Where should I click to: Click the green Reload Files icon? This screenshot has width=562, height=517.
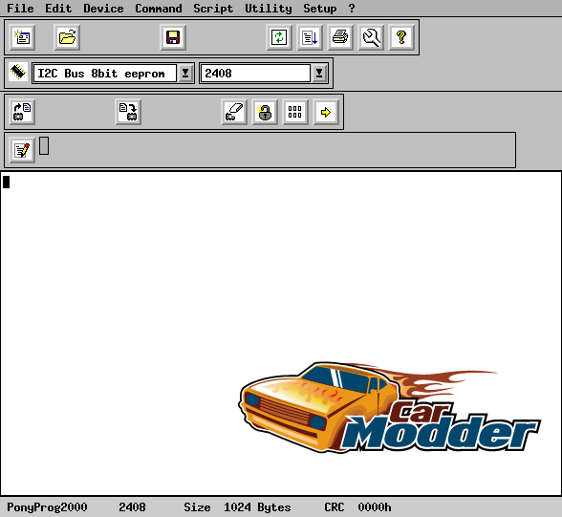[279, 37]
